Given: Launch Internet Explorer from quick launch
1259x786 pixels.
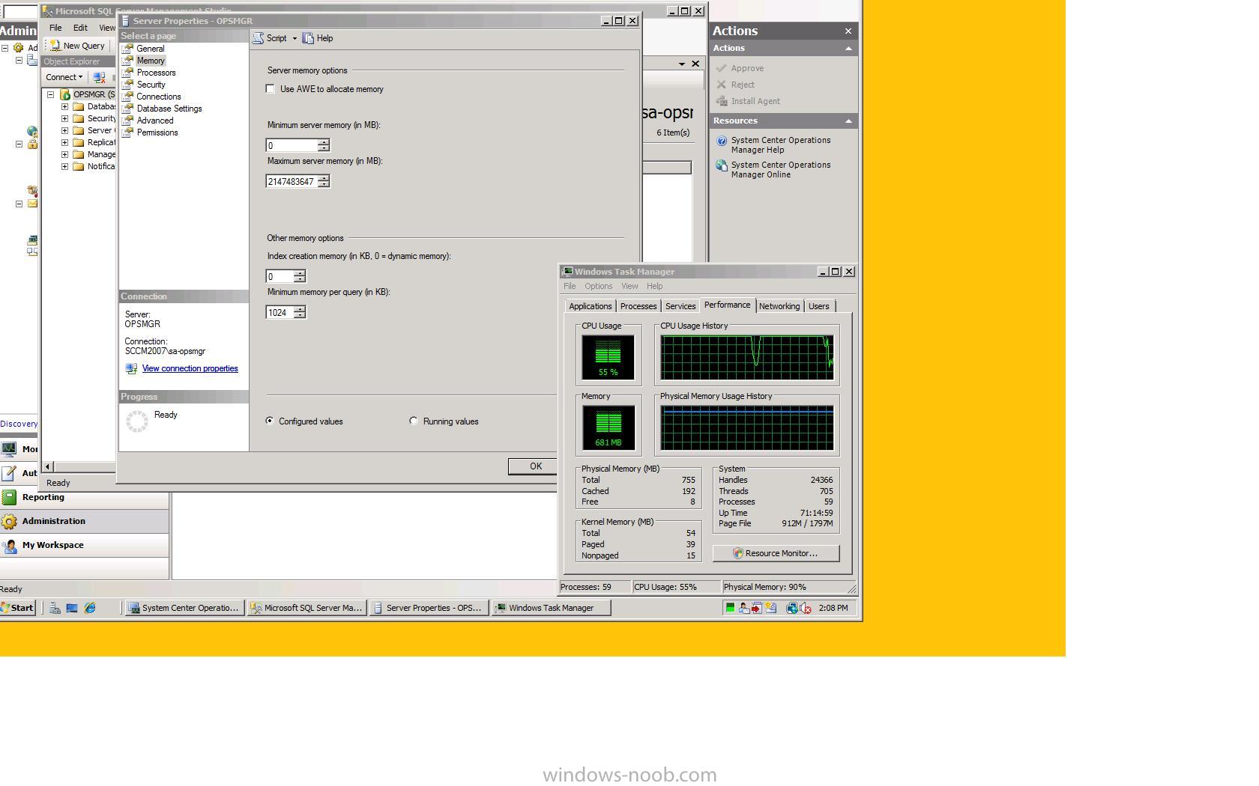Looking at the screenshot, I should (x=90, y=608).
